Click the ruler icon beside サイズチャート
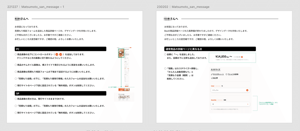Image resolution: width=300 pixels, height=131 pixels. 212,74
